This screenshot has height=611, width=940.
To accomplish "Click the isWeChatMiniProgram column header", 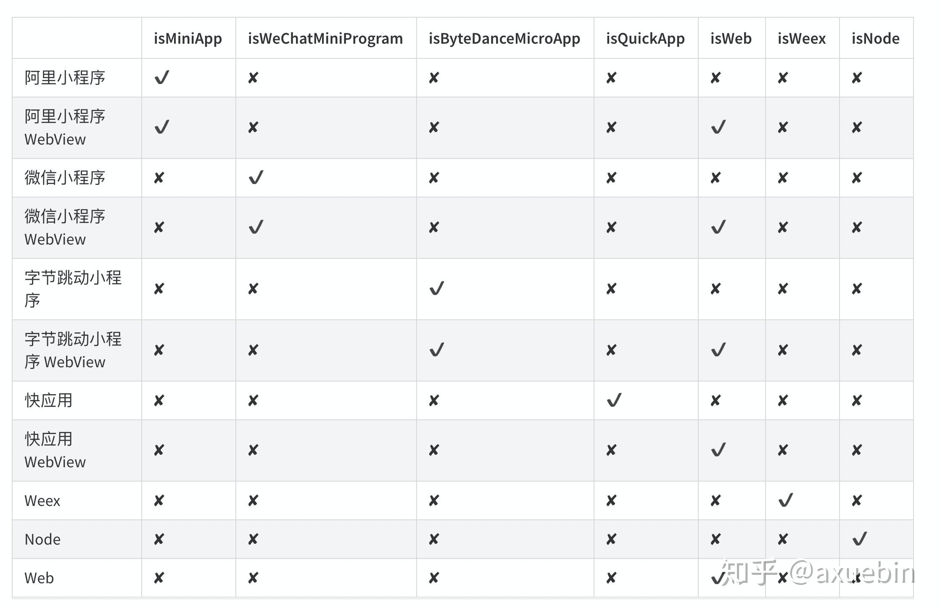I will [x=325, y=39].
